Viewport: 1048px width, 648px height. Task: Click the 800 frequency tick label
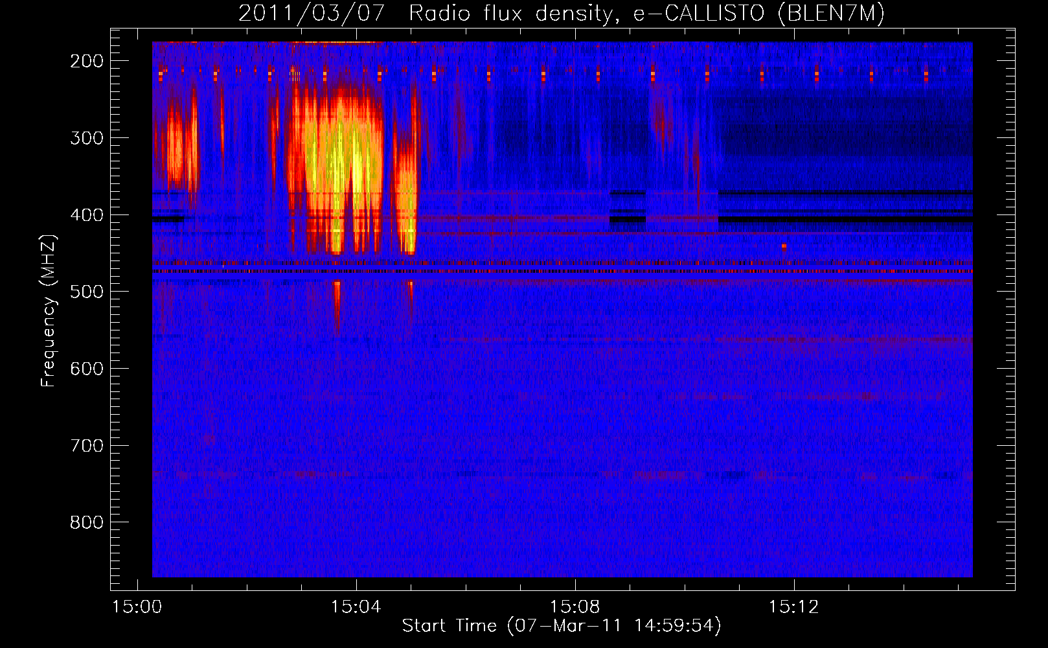87,523
